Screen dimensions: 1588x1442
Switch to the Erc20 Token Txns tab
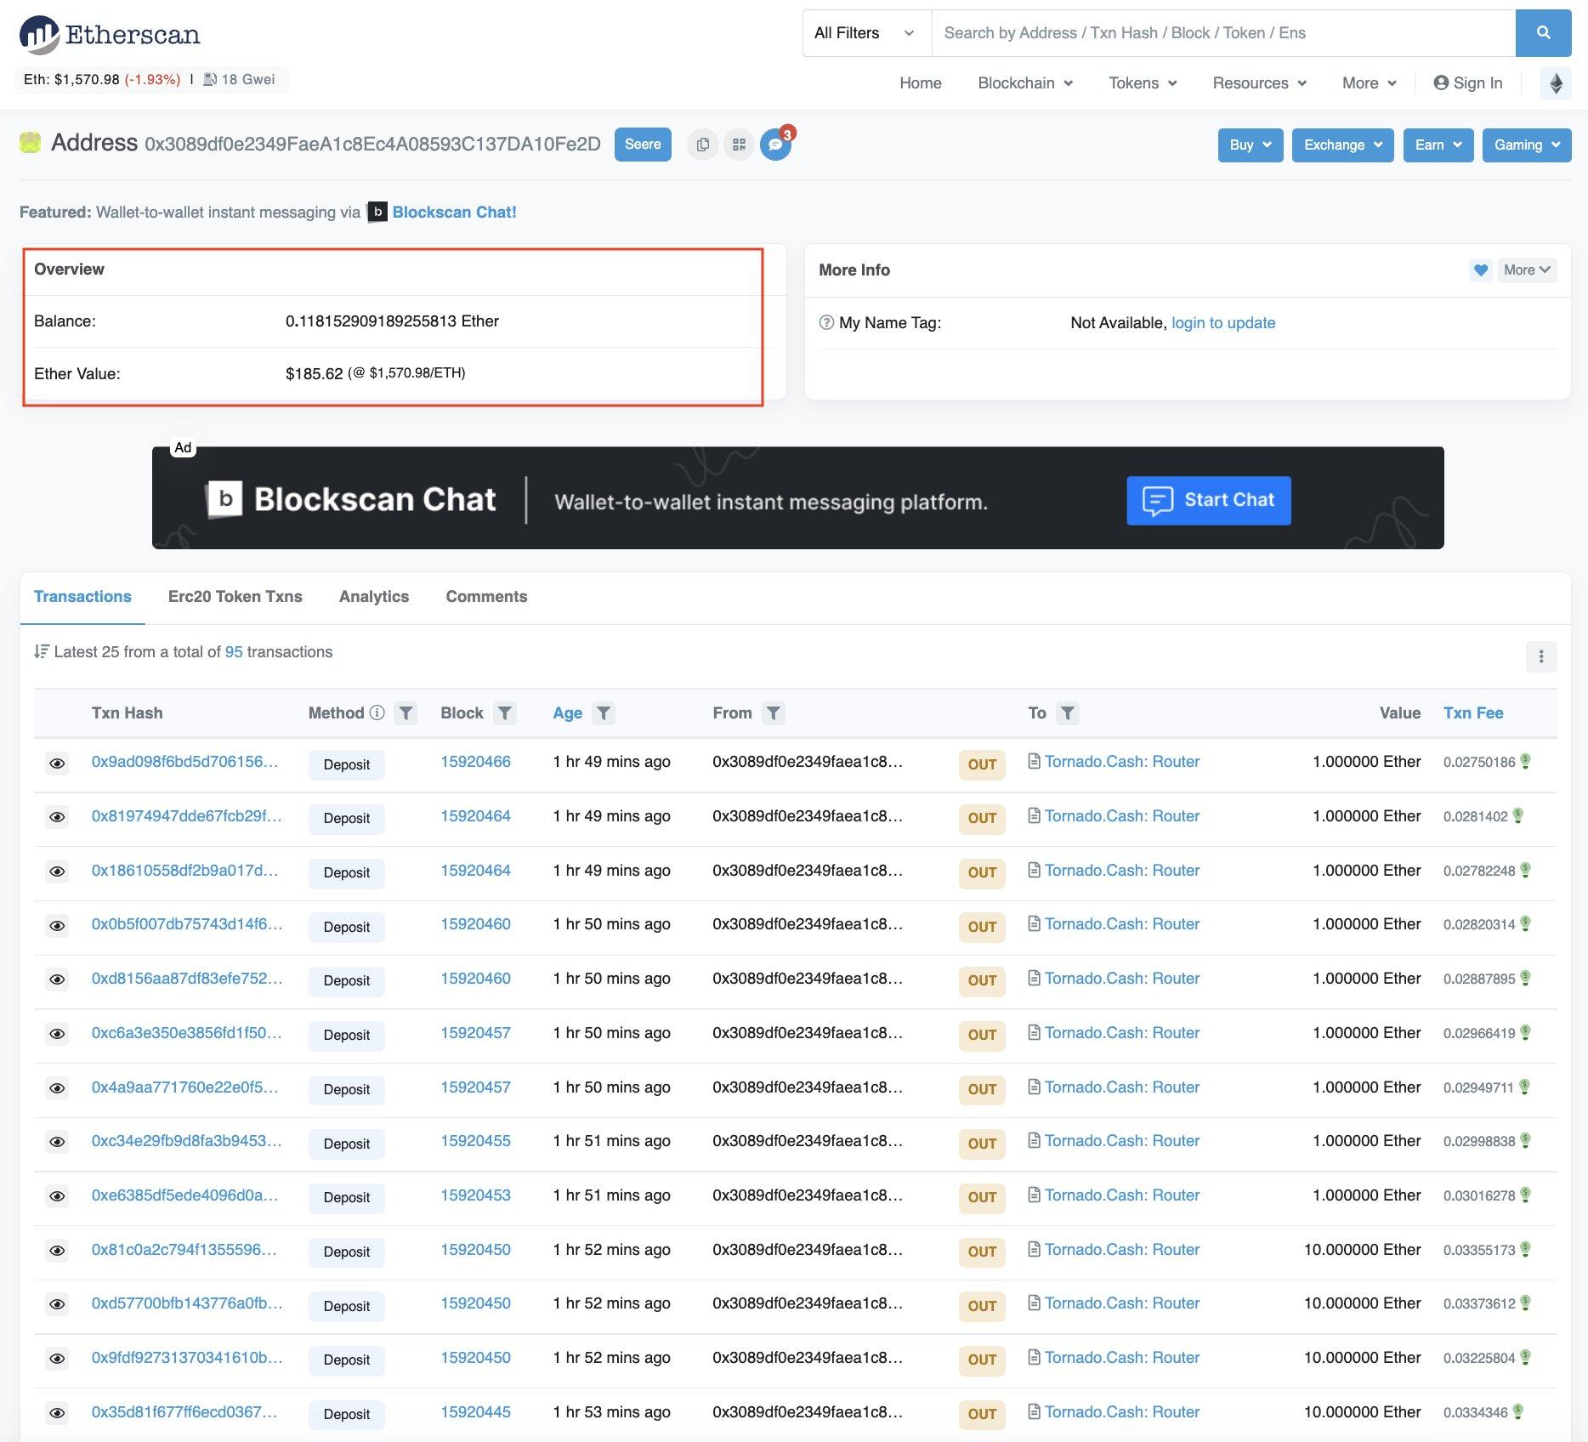click(235, 597)
